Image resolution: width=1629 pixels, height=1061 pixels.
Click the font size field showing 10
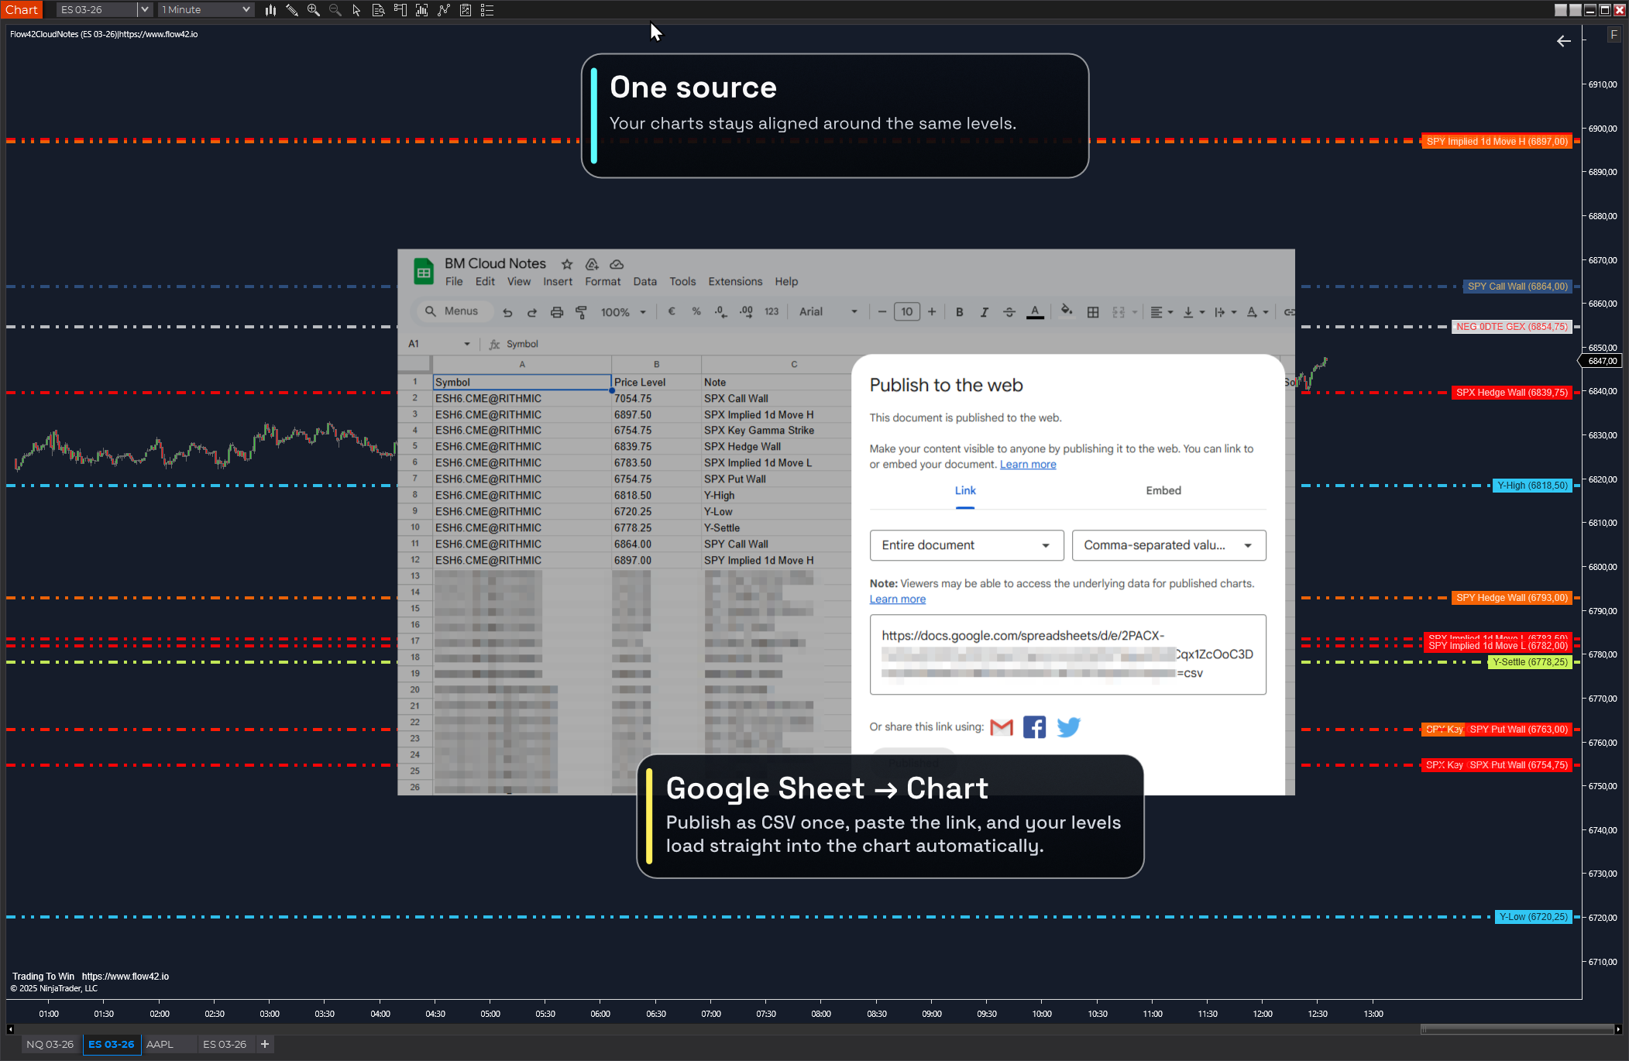click(x=907, y=312)
